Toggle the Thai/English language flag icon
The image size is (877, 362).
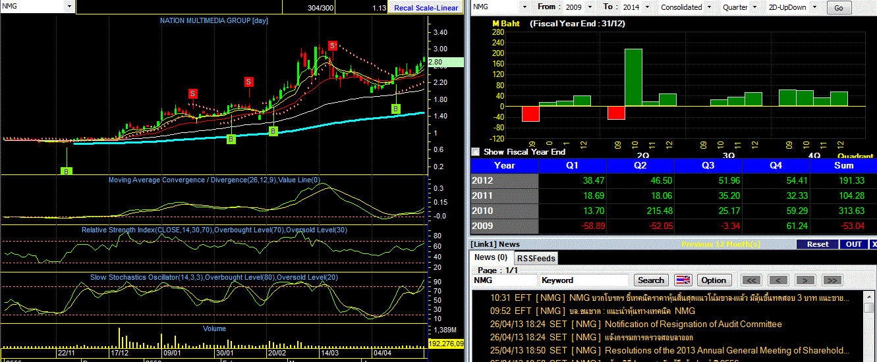point(683,280)
